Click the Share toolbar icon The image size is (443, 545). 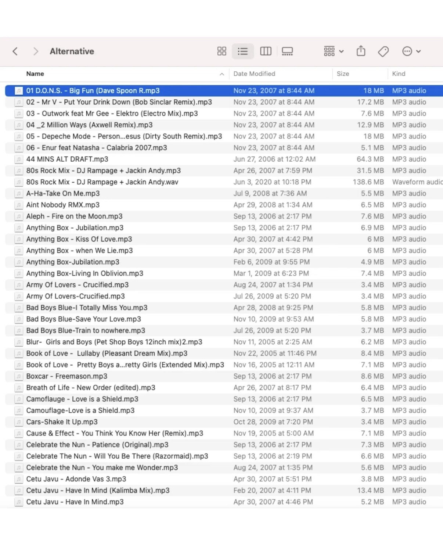click(361, 51)
